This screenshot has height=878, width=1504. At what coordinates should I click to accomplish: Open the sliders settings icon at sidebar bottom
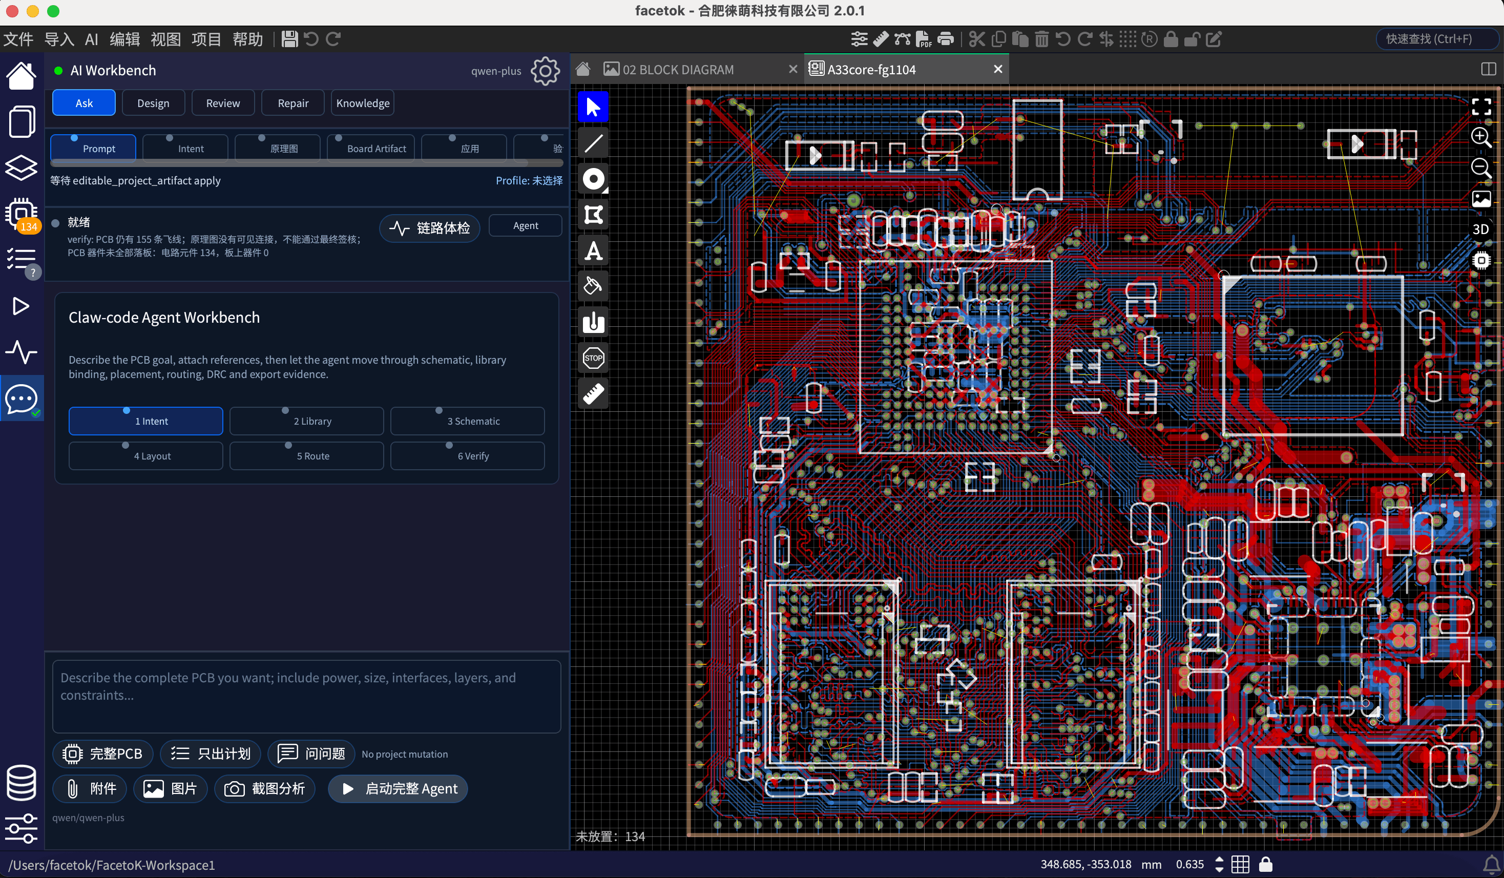pyautogui.click(x=22, y=828)
